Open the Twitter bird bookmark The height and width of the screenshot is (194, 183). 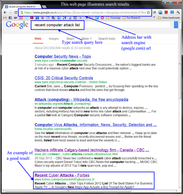tap(26, 18)
